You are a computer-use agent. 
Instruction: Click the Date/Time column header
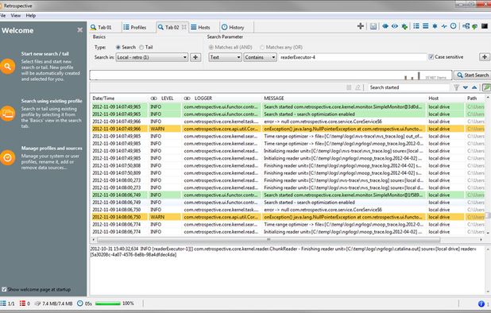click(103, 99)
